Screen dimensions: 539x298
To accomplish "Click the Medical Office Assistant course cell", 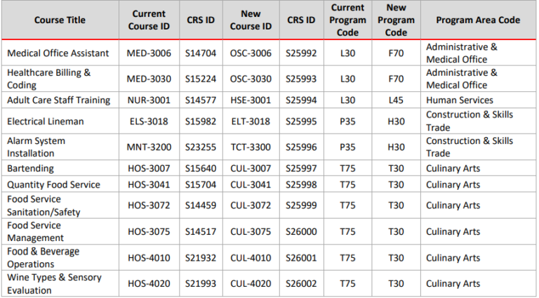I will click(x=58, y=53).
